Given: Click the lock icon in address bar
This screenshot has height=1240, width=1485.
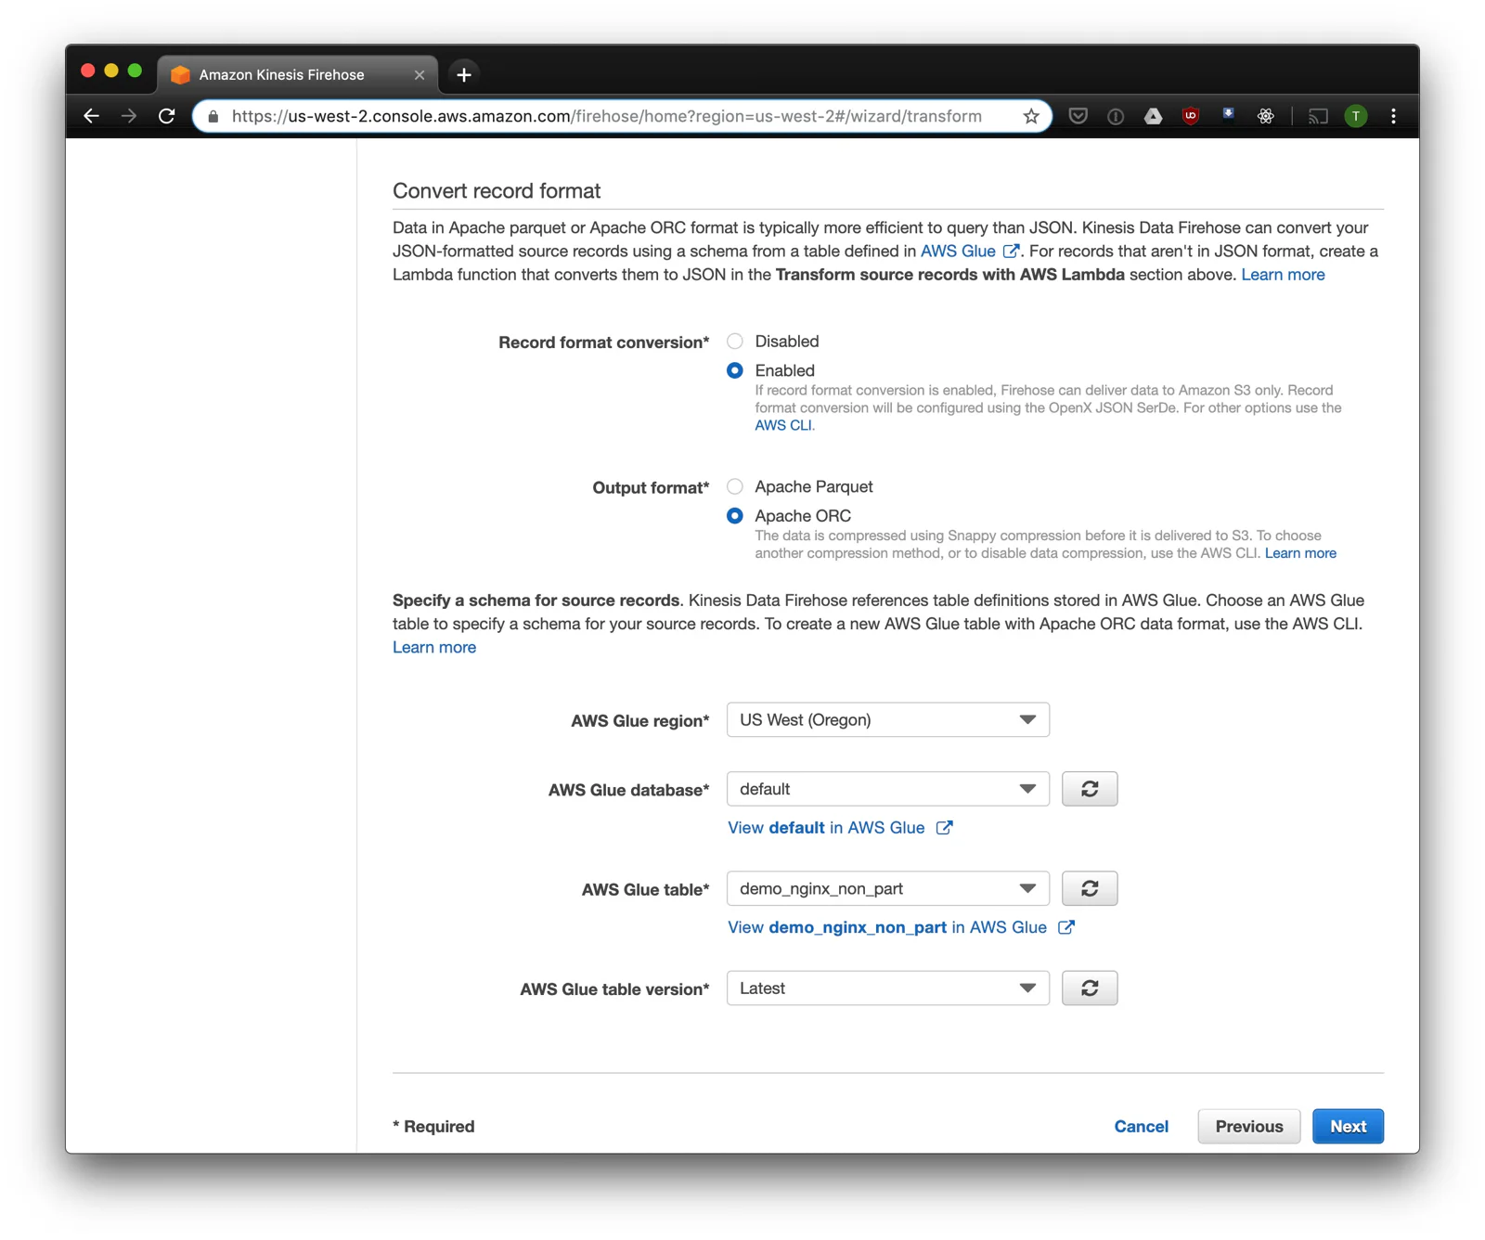Looking at the screenshot, I should pyautogui.click(x=213, y=116).
